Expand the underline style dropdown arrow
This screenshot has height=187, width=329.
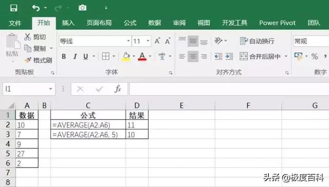pos(94,56)
